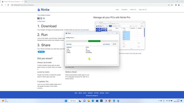Open Chrome three-dot menu
Screen dimensions: 184x103
pyautogui.click(x=182, y=5)
